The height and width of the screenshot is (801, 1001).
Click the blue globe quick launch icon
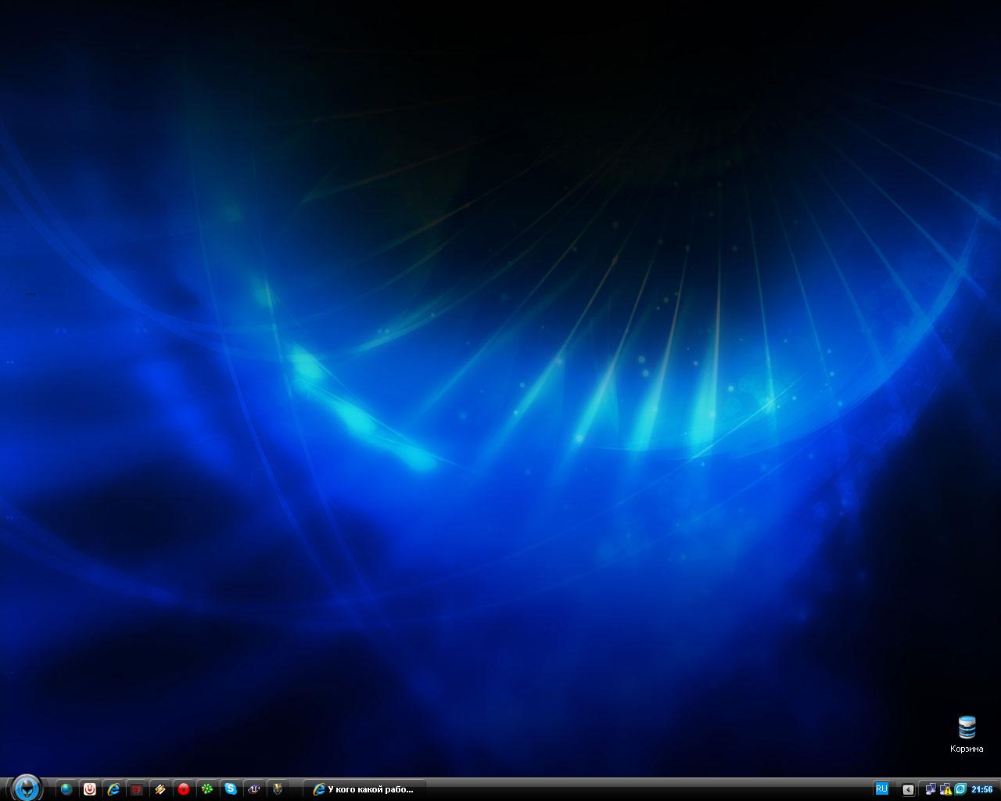pyautogui.click(x=66, y=789)
